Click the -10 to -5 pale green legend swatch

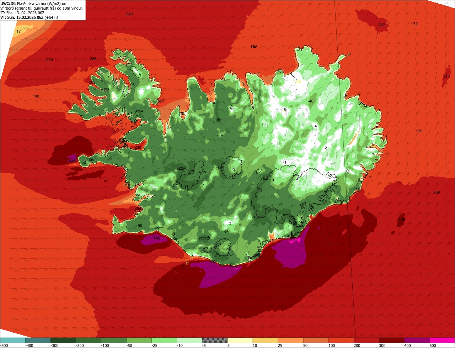tap(189, 340)
